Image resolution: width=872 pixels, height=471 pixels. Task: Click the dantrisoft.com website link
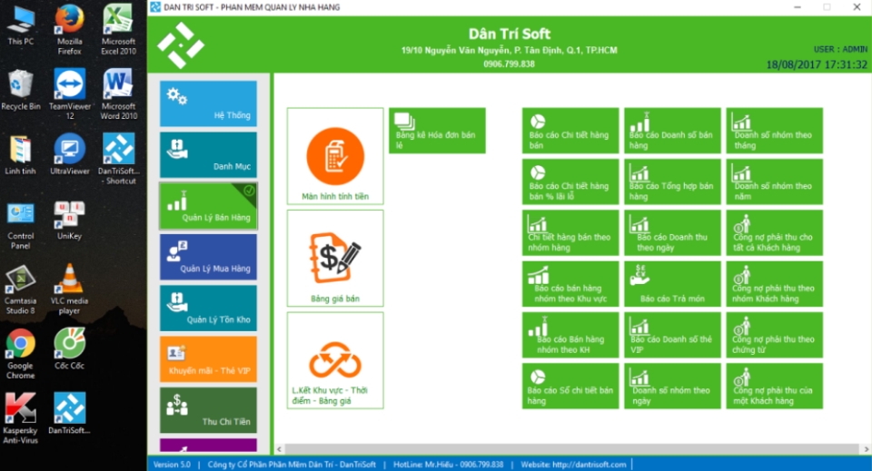point(599,464)
